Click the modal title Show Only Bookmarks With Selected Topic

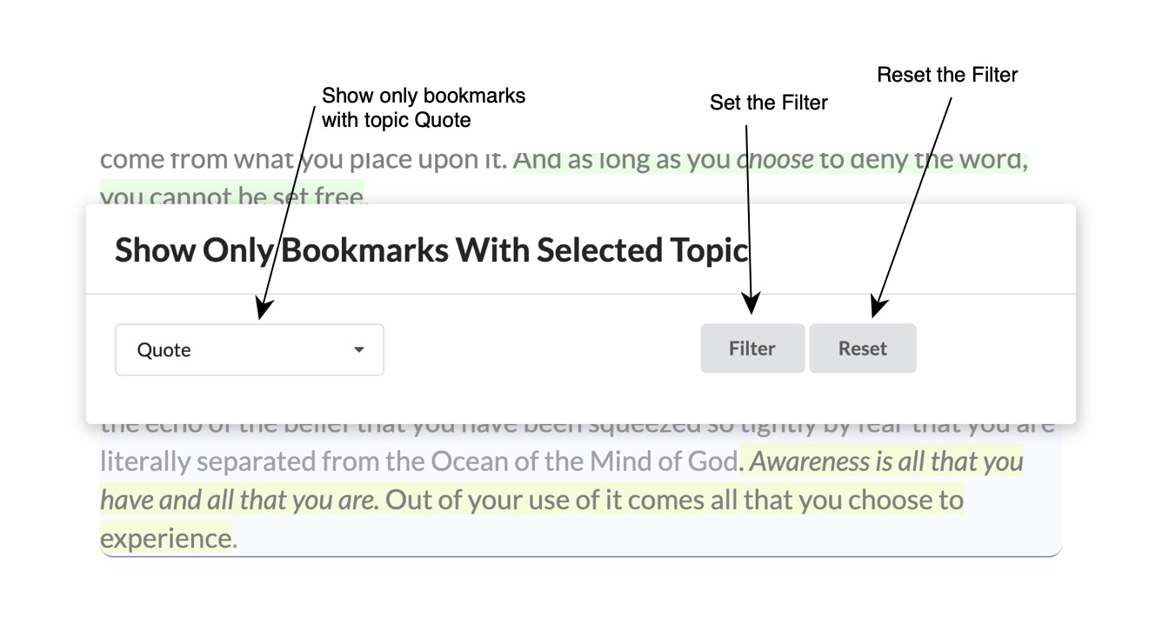431,250
